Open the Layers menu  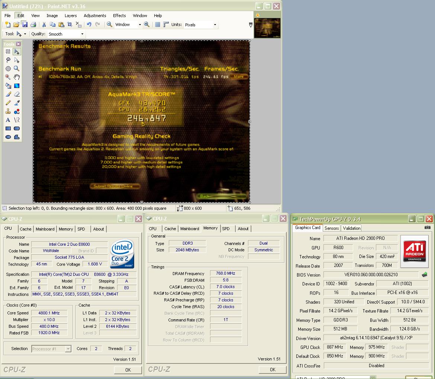click(x=71, y=16)
